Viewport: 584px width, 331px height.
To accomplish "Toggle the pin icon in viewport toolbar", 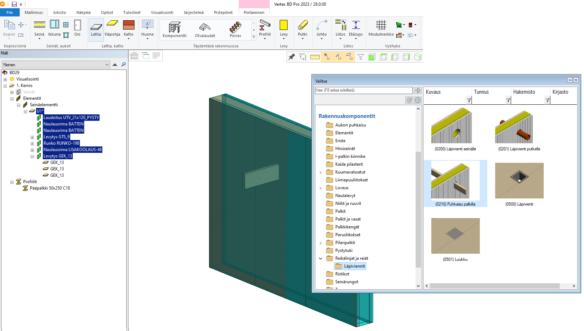I will click(x=292, y=57).
